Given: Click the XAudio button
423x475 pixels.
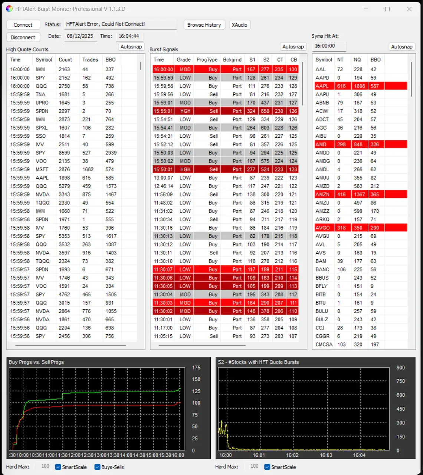Looking at the screenshot, I should [x=239, y=25].
